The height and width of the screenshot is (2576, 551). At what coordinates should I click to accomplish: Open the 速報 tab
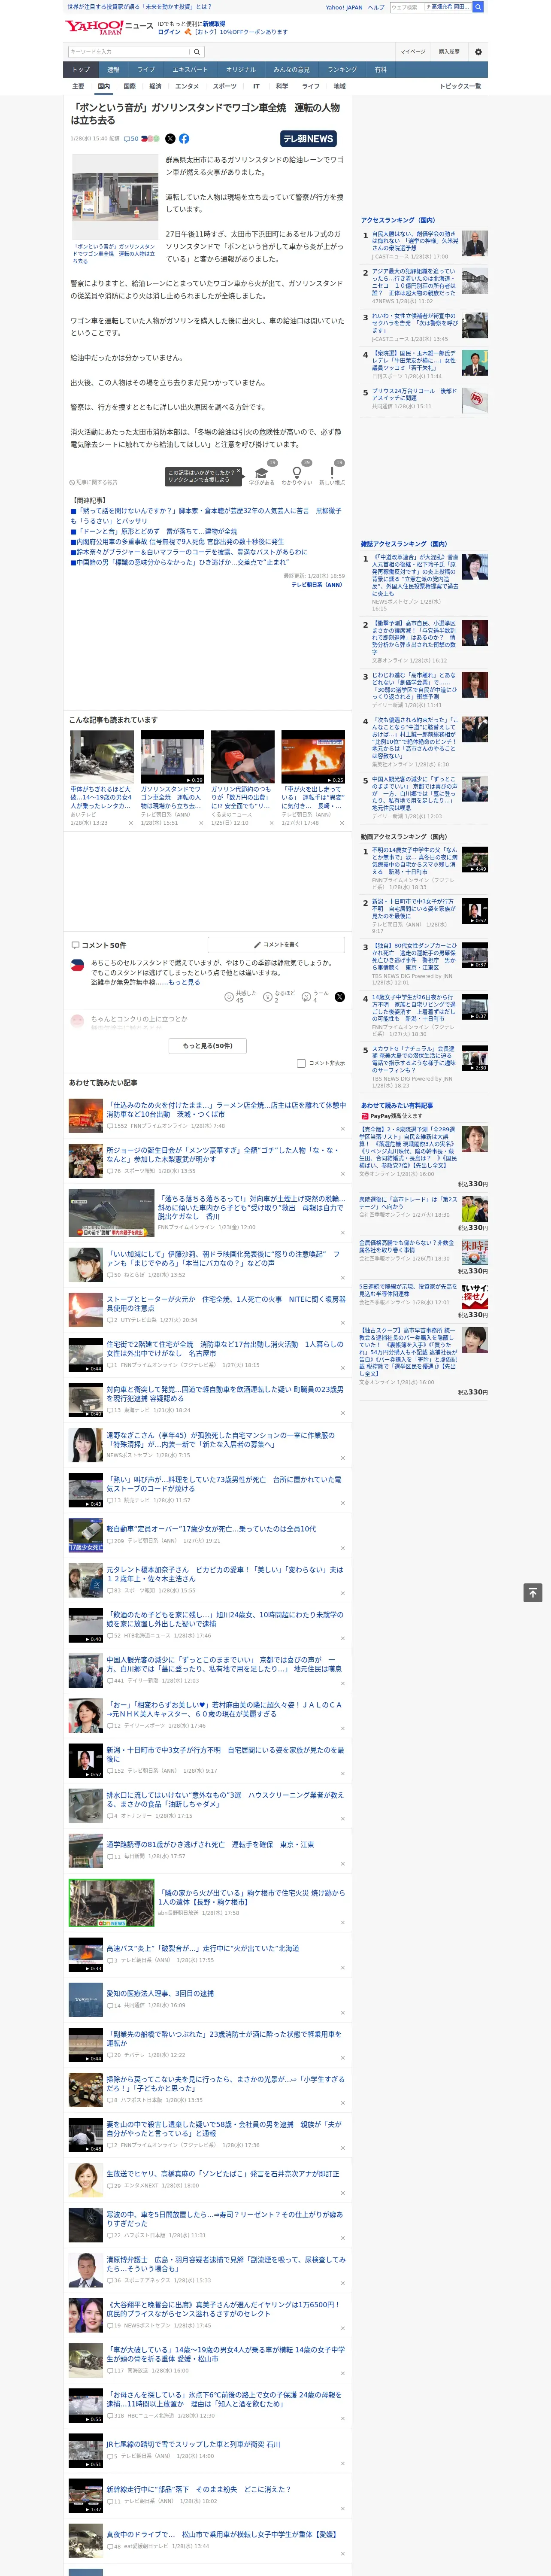point(113,70)
